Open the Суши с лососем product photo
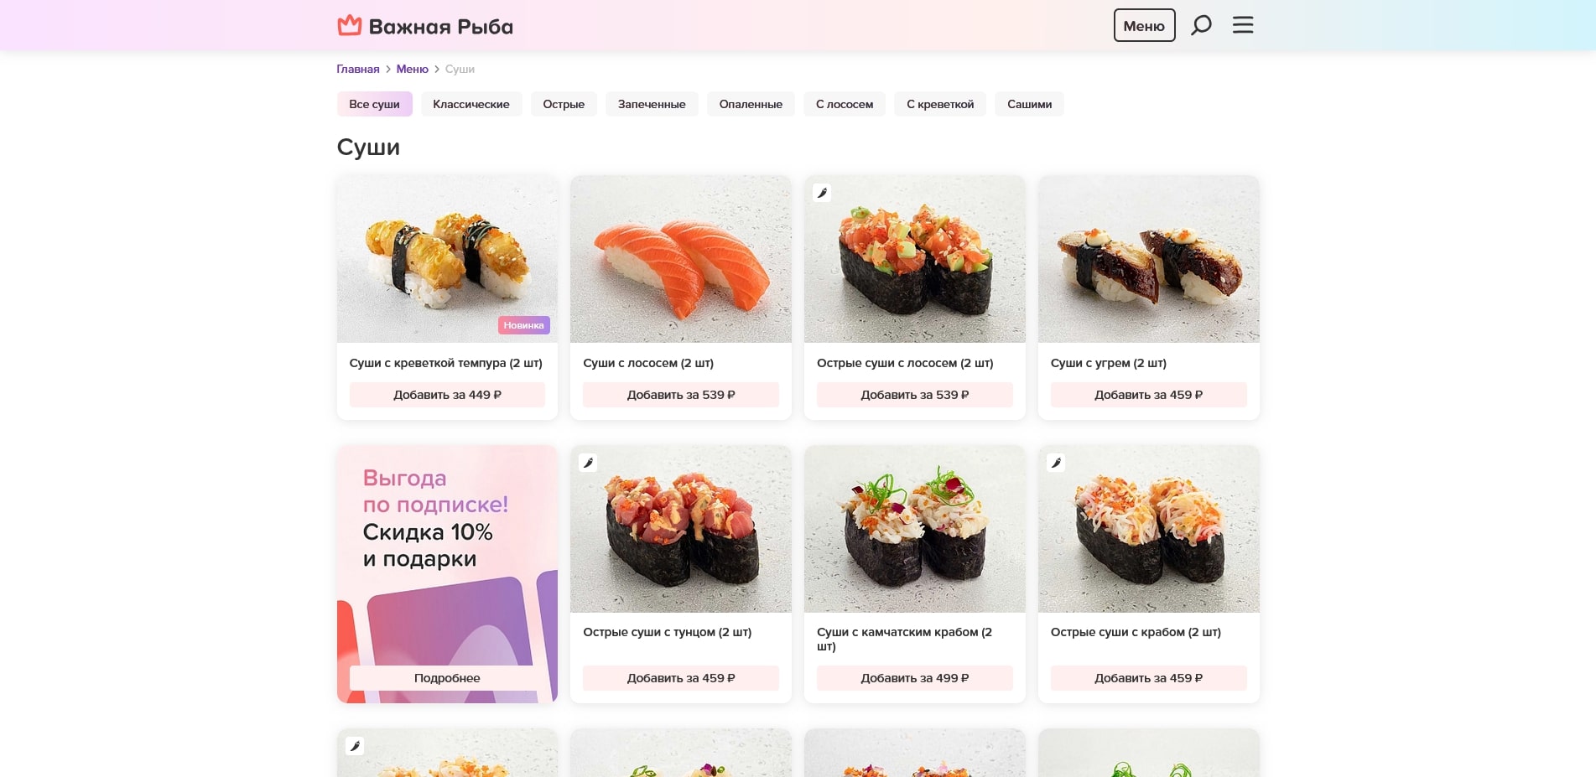The image size is (1596, 777). 680,259
